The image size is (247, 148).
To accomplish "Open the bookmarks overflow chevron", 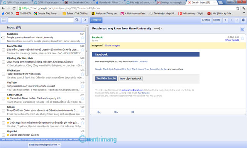I will pyautogui.click(x=244, y=13).
